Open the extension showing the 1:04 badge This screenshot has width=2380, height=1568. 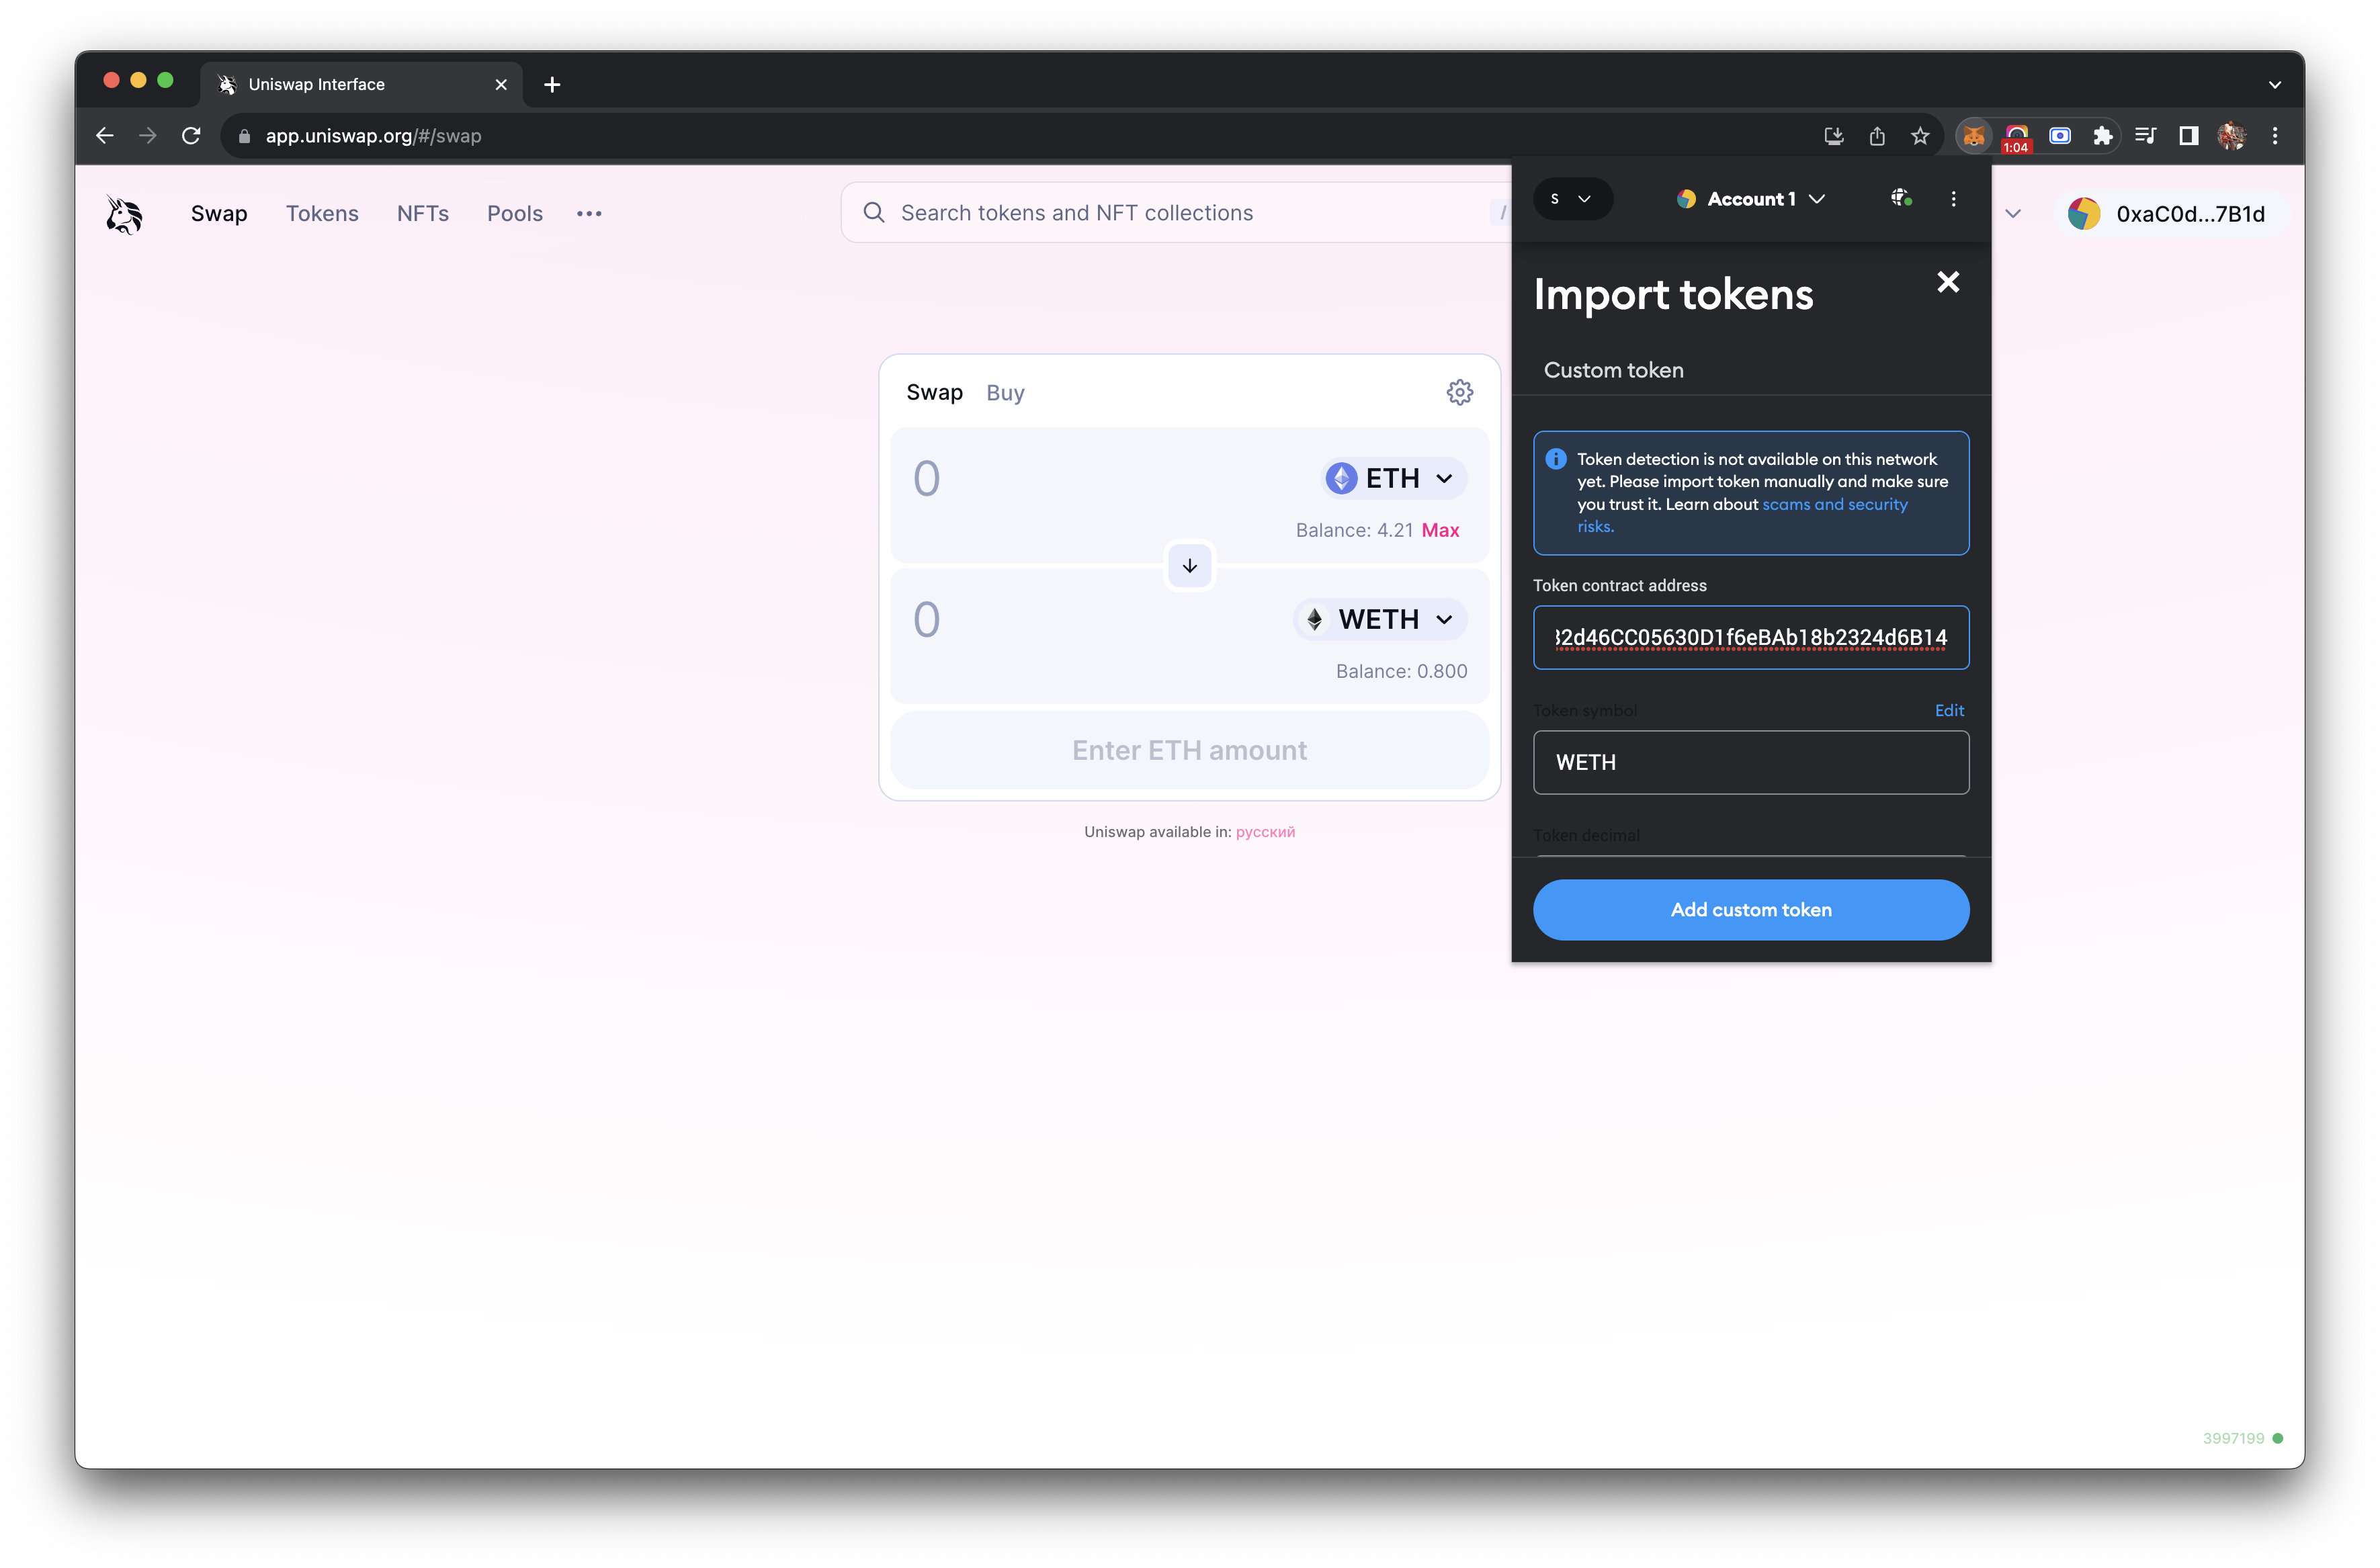[x=2016, y=137]
